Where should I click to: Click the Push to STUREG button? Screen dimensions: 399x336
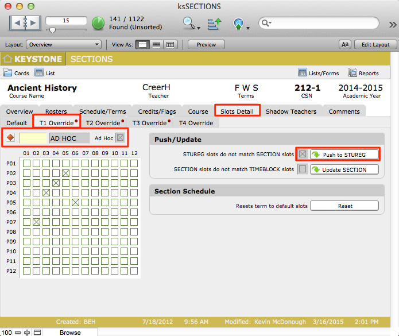344,155
